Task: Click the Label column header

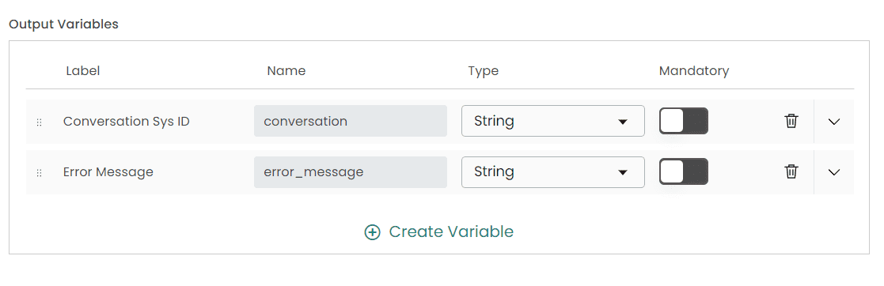Action: pyautogui.click(x=83, y=71)
